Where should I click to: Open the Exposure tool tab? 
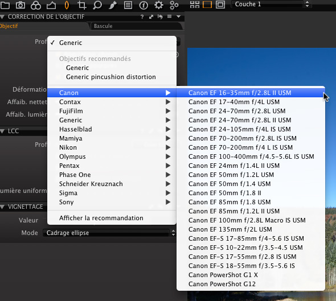tap(51, 5)
